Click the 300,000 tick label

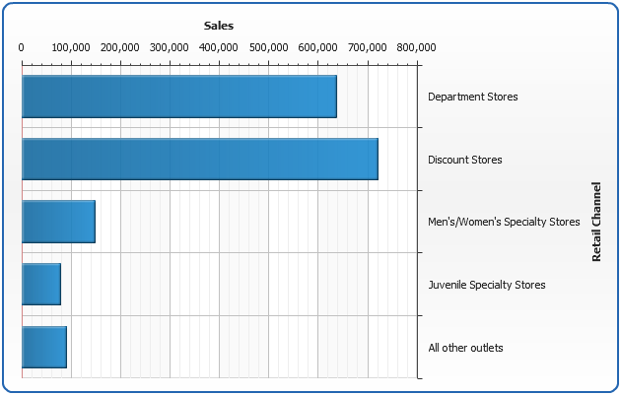tap(170, 46)
